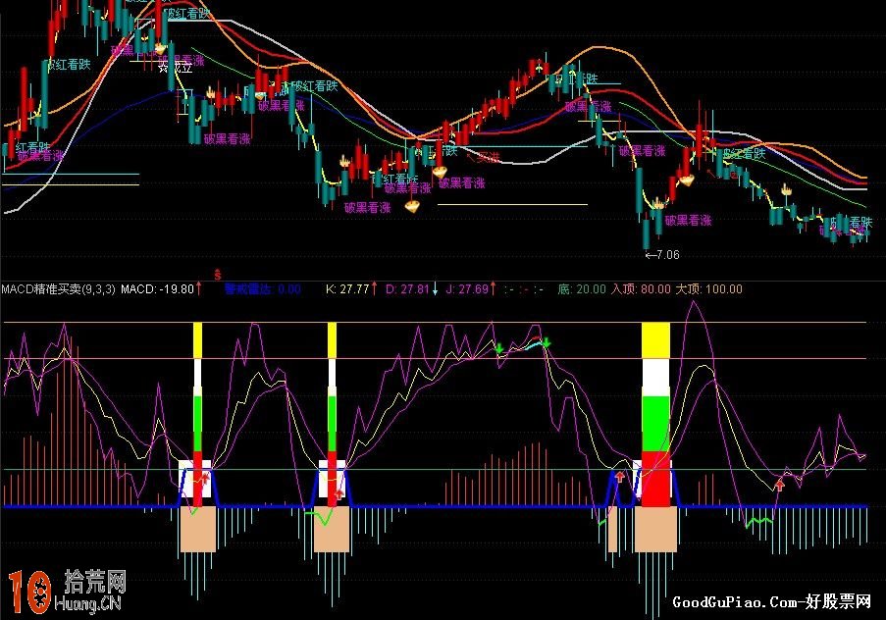This screenshot has width=886, height=620.
Task: Click the J: 27.69 readout
Action: [x=467, y=289]
